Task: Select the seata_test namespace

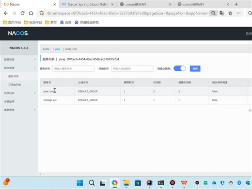Action: point(71,49)
